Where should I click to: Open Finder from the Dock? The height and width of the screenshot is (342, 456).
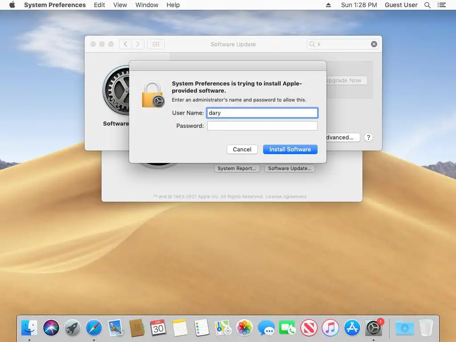(29, 328)
